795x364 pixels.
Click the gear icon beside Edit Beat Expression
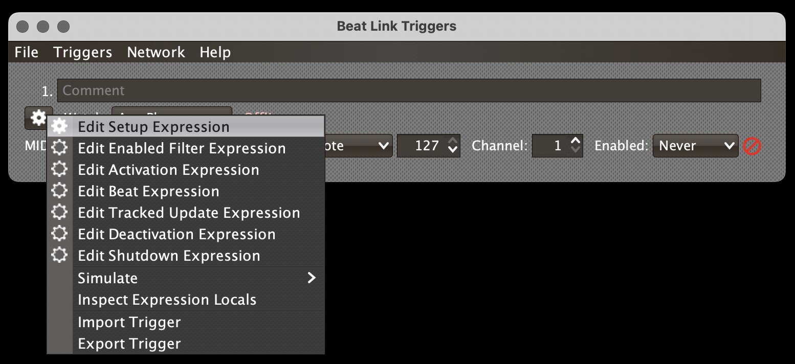60,191
